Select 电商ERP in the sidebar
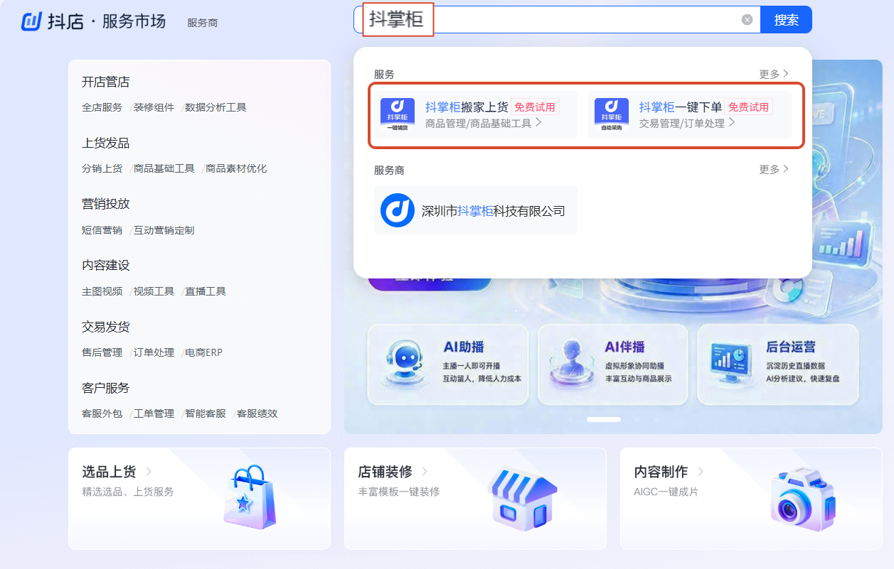894x569 pixels. coord(204,352)
